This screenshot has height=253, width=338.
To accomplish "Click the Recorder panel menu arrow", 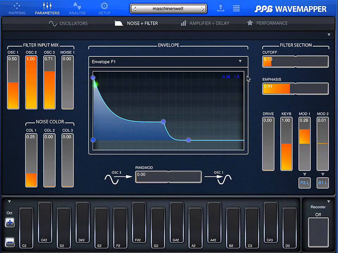I will click(328, 202).
